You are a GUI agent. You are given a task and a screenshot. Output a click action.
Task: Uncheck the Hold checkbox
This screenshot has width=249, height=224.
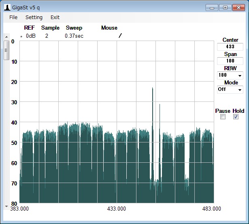(236, 117)
